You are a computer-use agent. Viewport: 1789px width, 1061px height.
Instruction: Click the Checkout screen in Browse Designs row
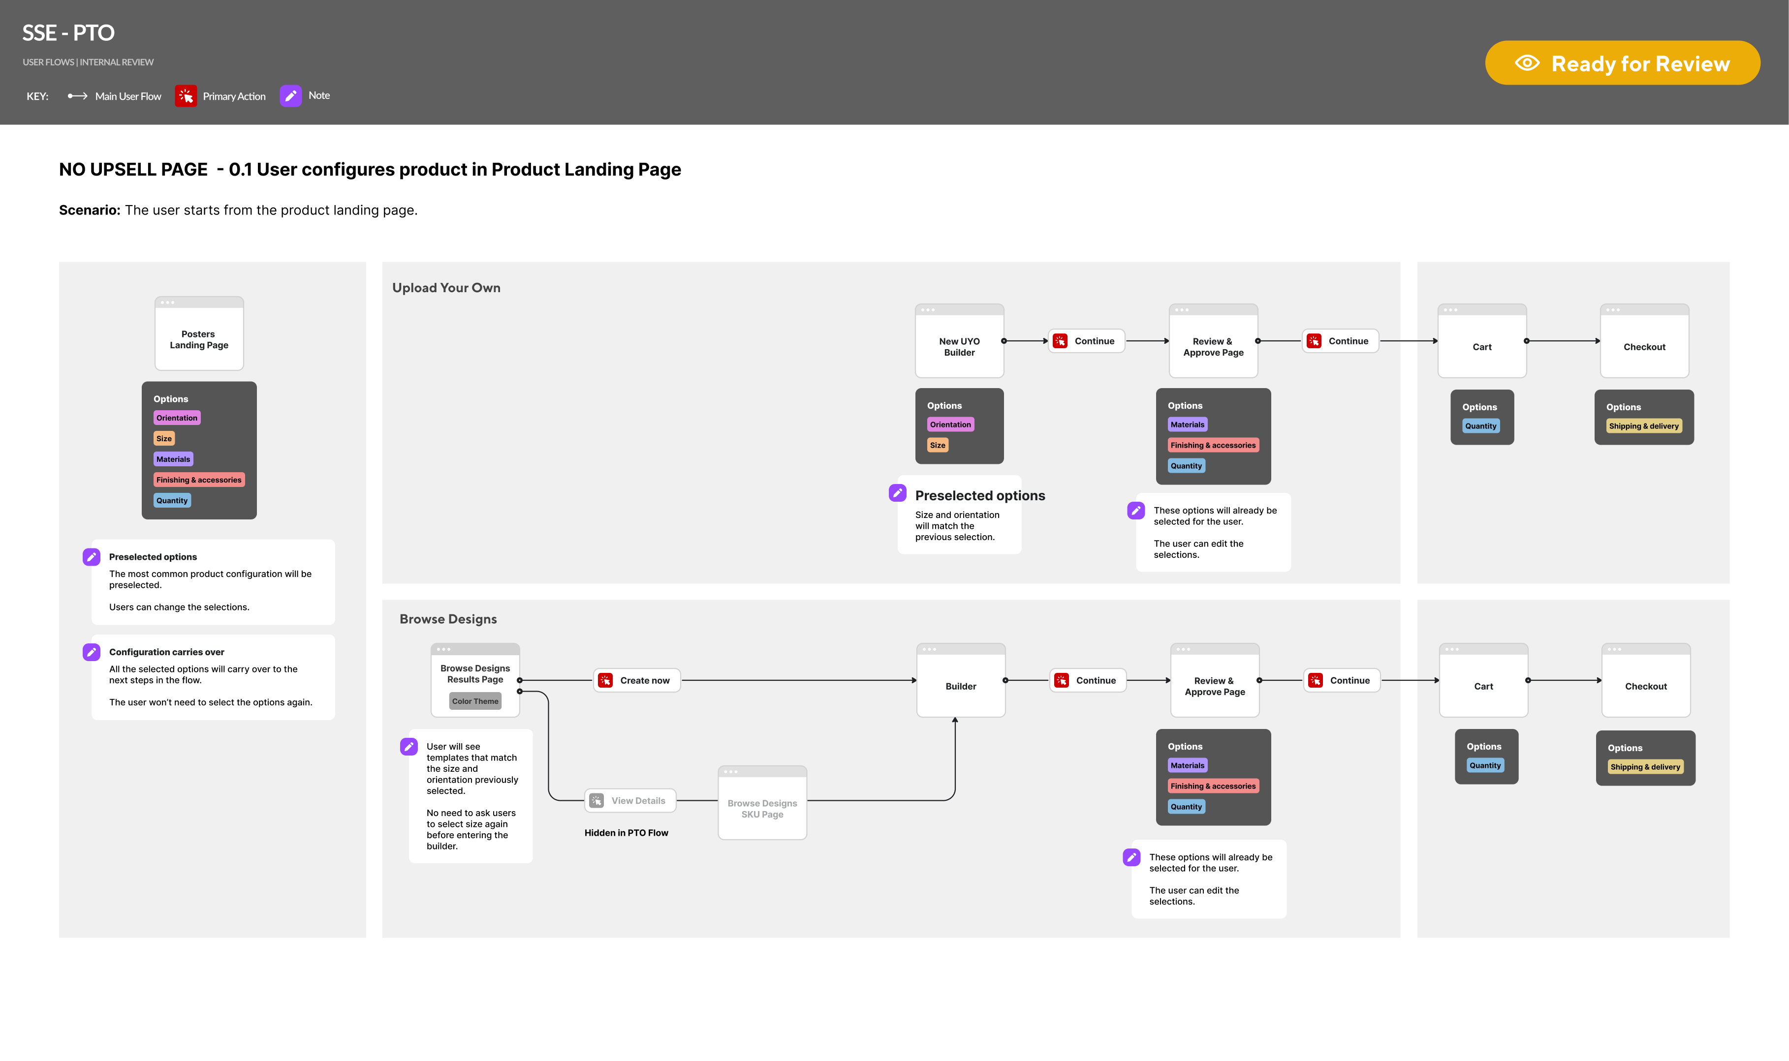tap(1645, 686)
